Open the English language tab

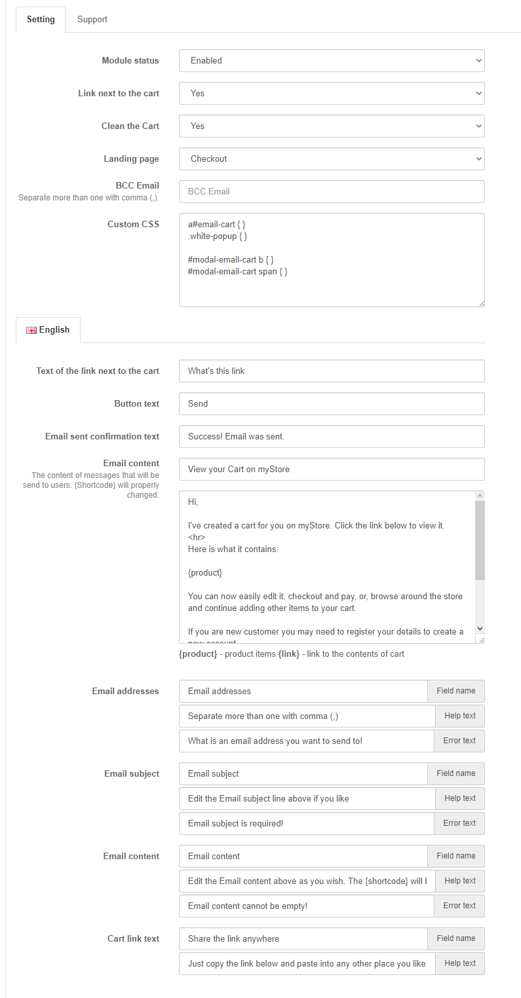pyautogui.click(x=48, y=330)
